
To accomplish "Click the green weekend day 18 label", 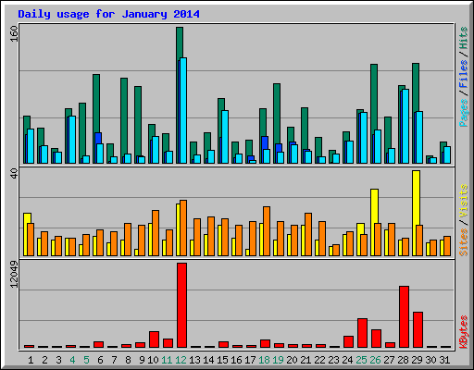I will (264, 360).
